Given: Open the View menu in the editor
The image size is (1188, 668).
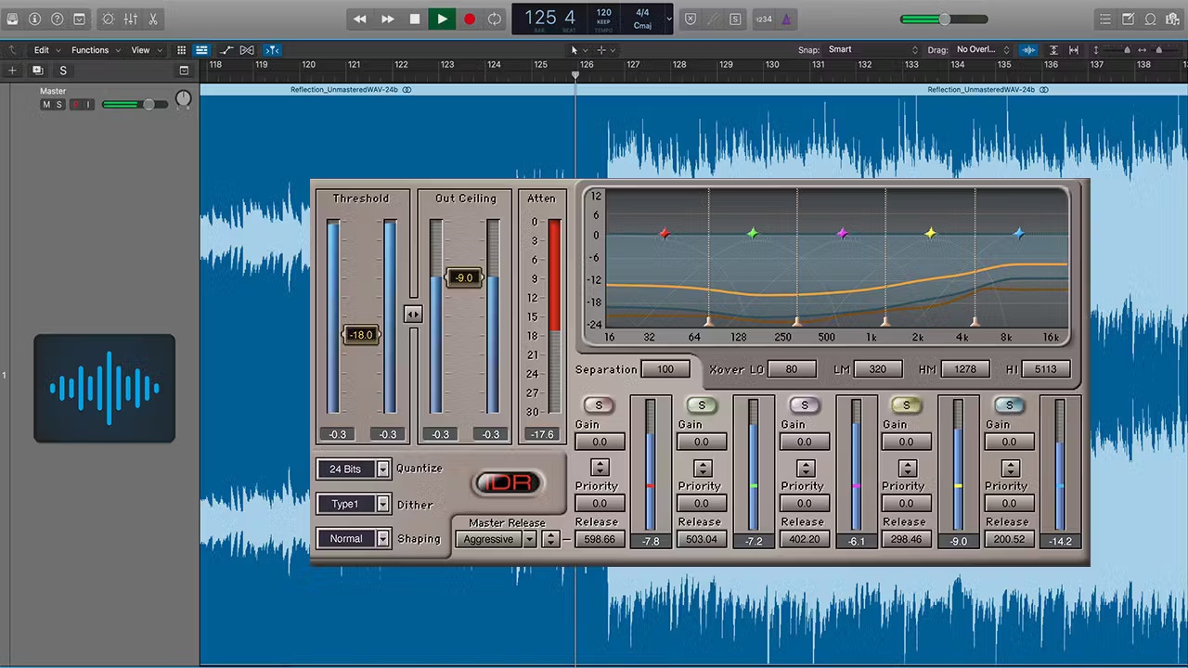Looking at the screenshot, I should tap(140, 50).
